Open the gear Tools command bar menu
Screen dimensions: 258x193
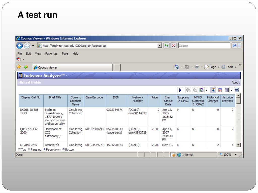point(229,67)
